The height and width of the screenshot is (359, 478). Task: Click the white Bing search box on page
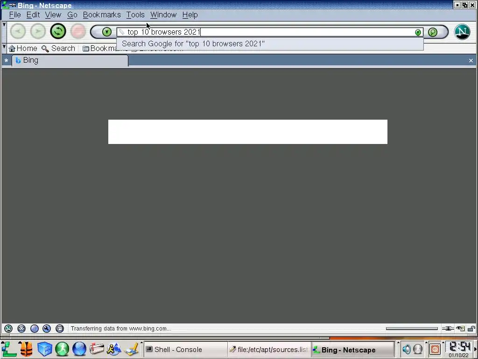coord(248,132)
